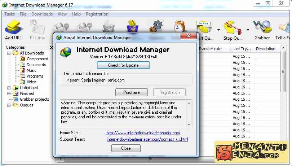Click the Scheduler alarm clock icon
292x166 pixels.
(179, 26)
